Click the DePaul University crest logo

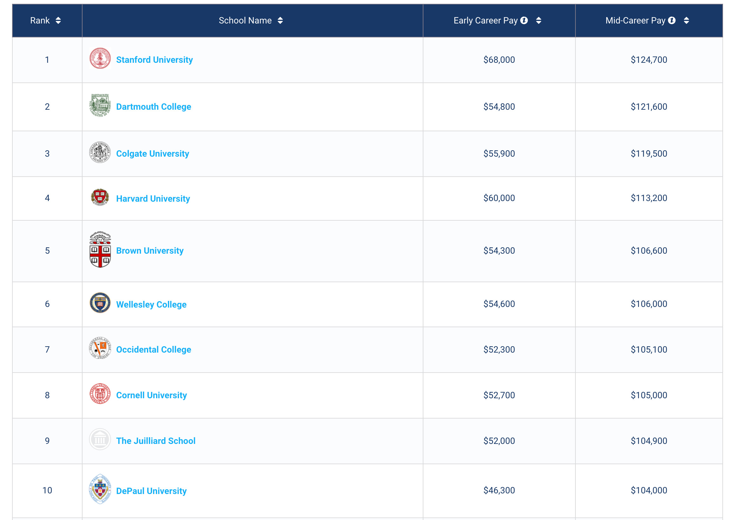pos(100,489)
